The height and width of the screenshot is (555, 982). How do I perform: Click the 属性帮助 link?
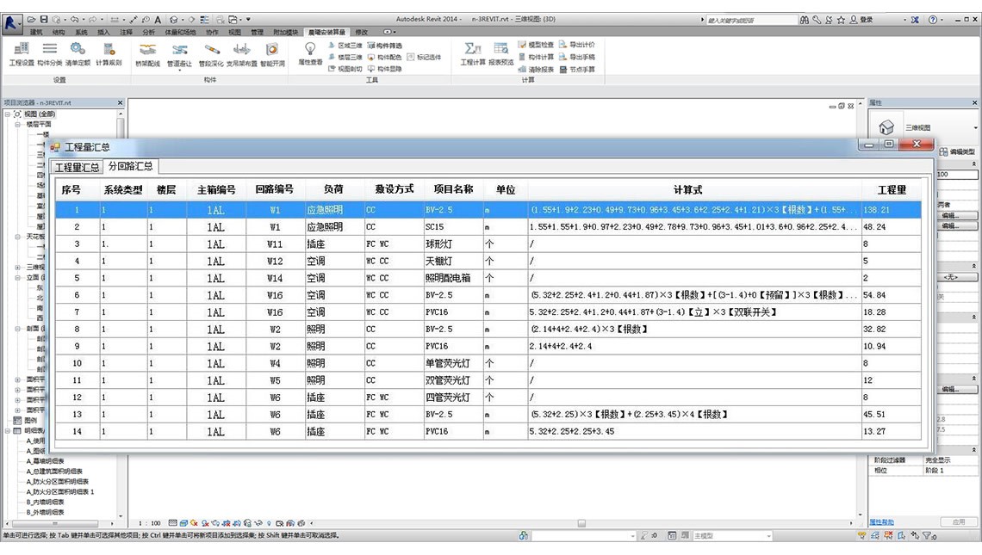click(881, 522)
